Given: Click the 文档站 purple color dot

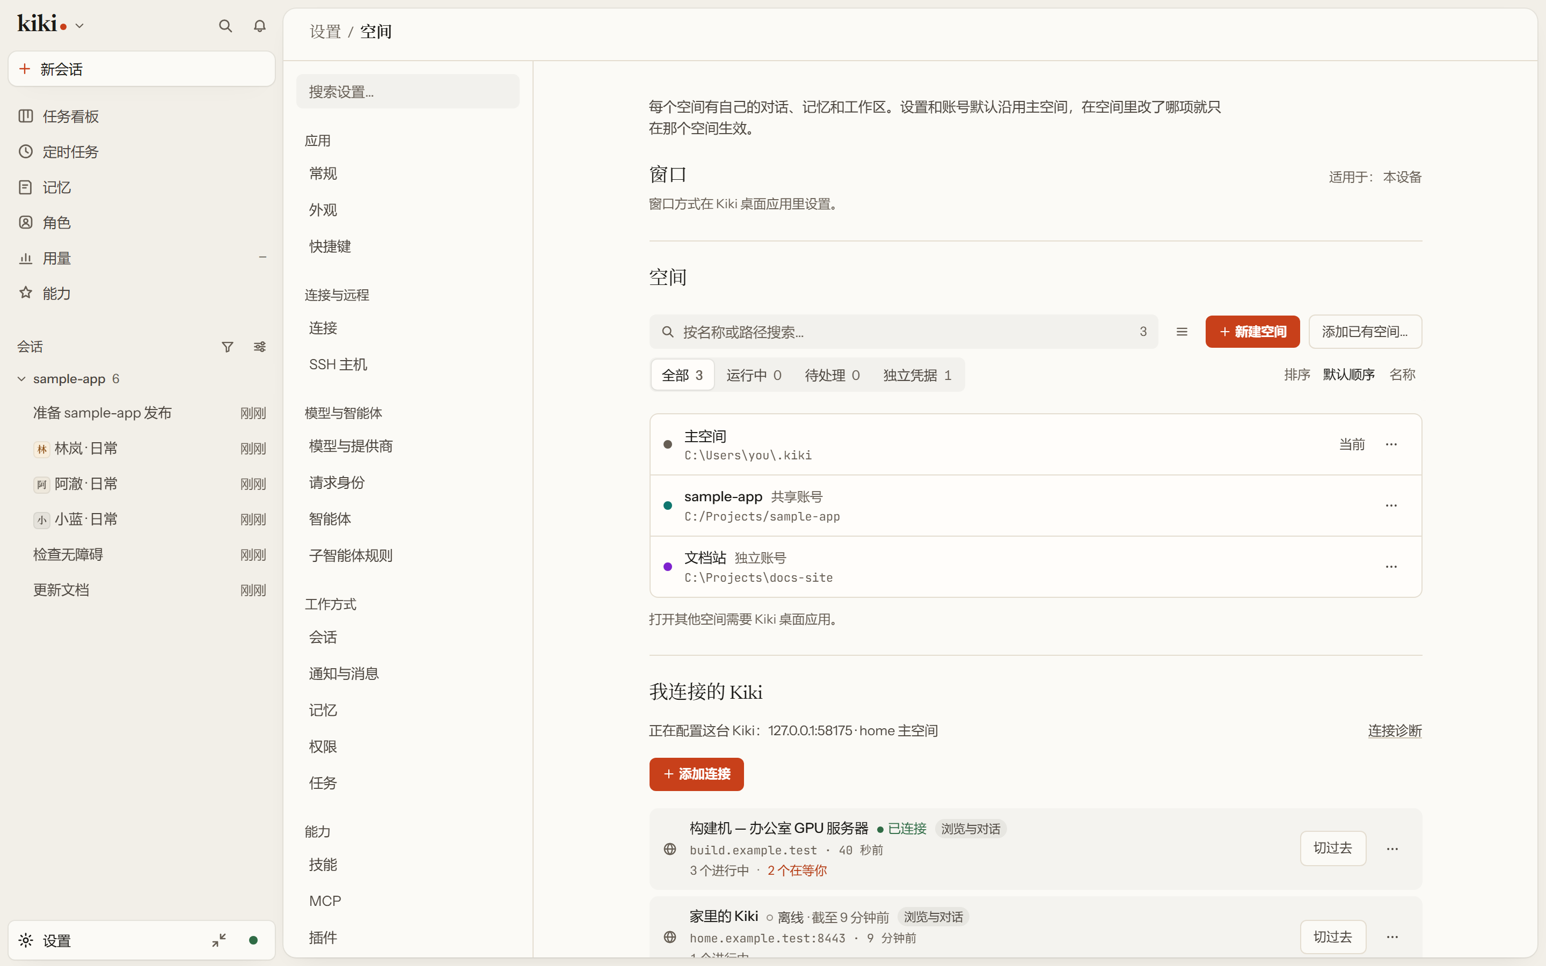Looking at the screenshot, I should 668,567.
